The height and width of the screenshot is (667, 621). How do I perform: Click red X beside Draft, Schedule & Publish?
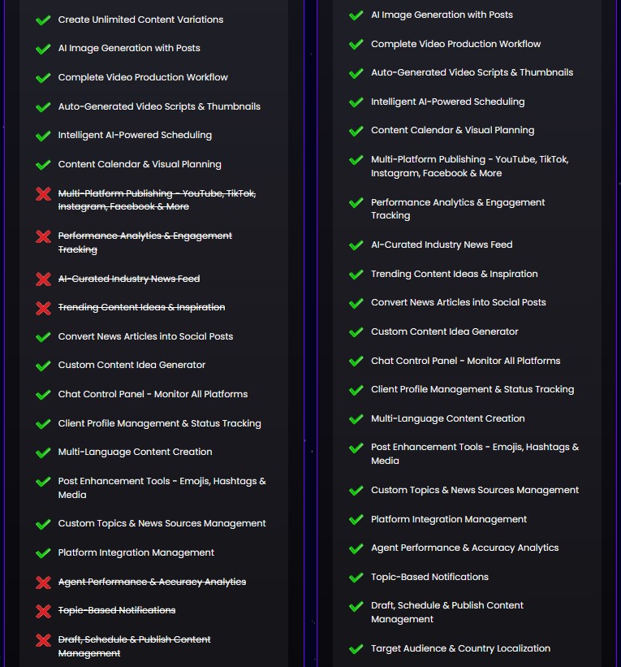point(44,640)
